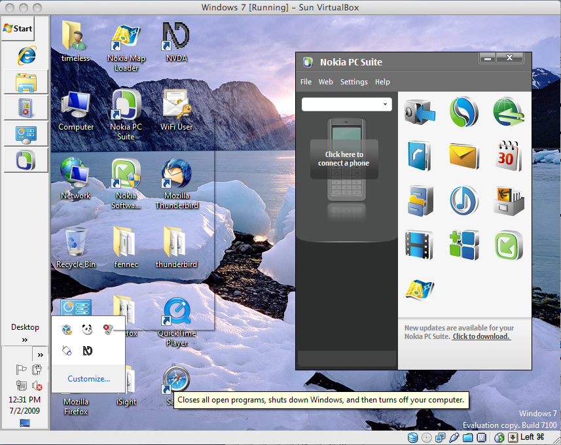Open the Contacts phonebook icon

point(420,156)
